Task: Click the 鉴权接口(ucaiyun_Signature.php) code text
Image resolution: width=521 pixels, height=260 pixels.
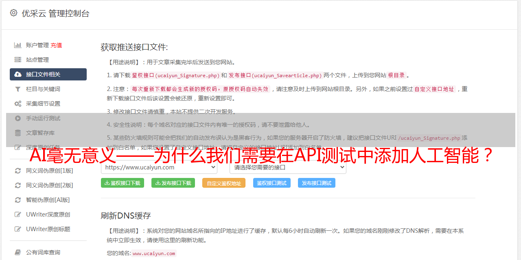Action: point(175,75)
